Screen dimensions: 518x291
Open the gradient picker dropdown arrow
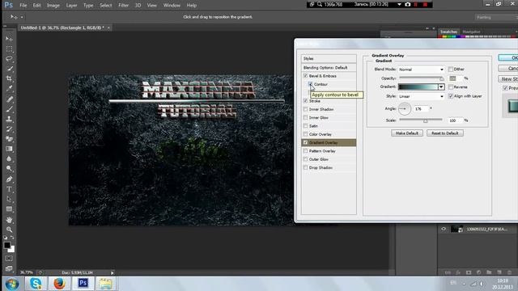(x=441, y=86)
